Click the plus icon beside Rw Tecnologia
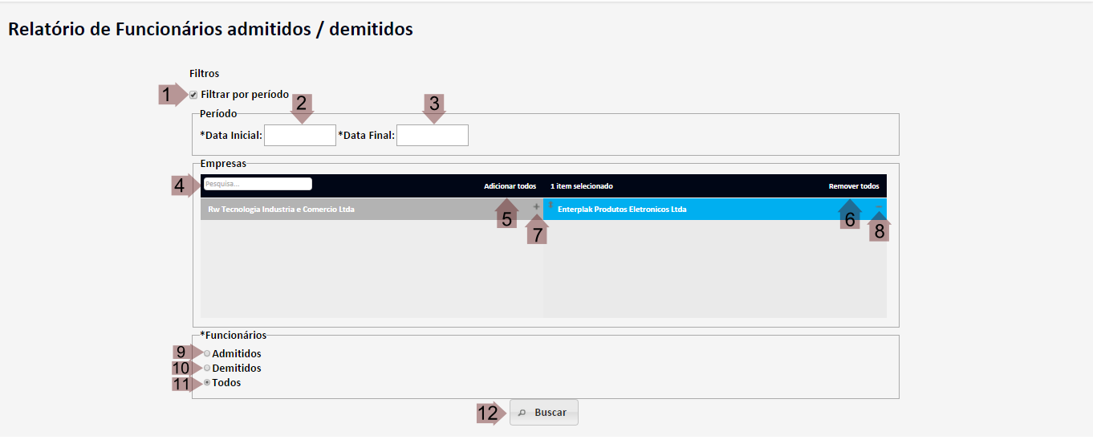Screen dimensions: 1093x444 pos(536,207)
